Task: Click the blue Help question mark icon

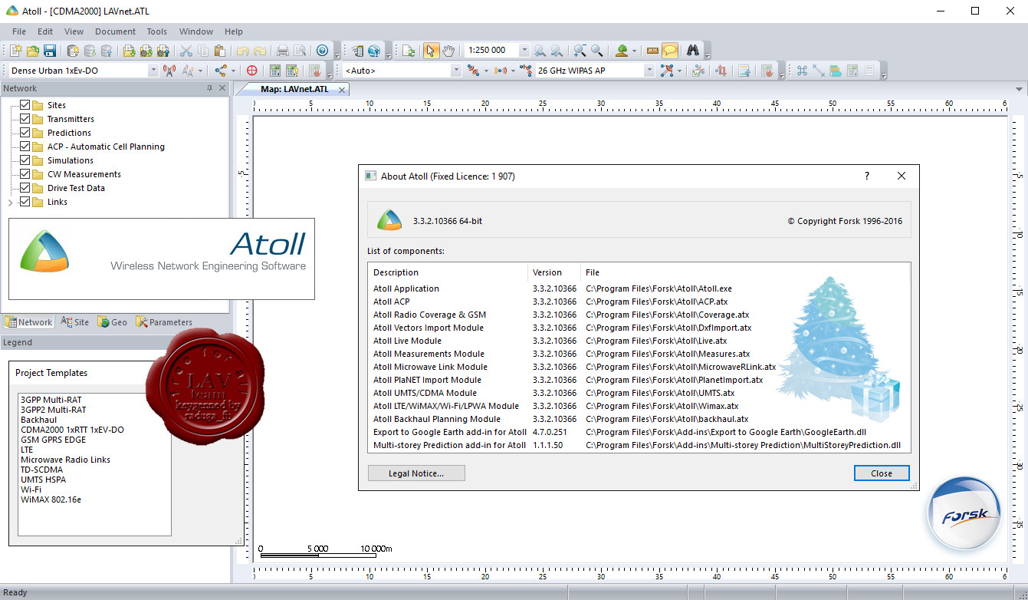Action: click(323, 51)
